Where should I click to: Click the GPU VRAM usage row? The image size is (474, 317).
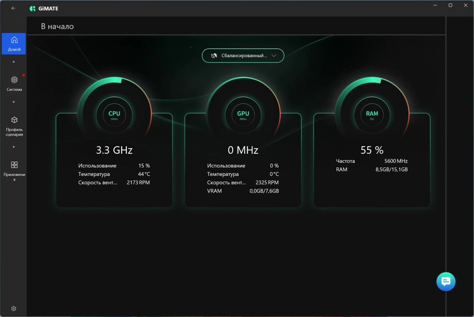(243, 191)
